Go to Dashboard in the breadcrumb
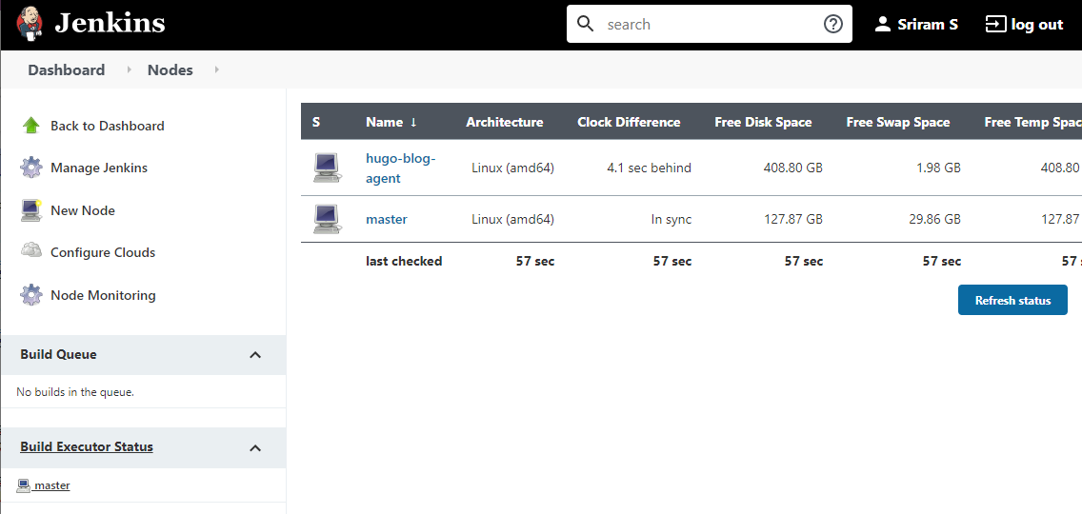The image size is (1082, 514). pos(67,69)
